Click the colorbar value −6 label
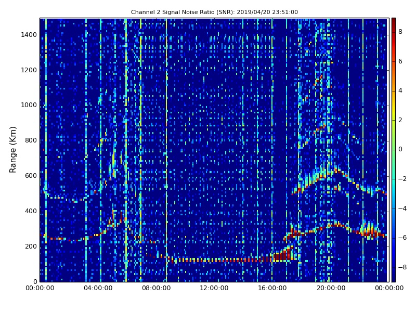 402,238
